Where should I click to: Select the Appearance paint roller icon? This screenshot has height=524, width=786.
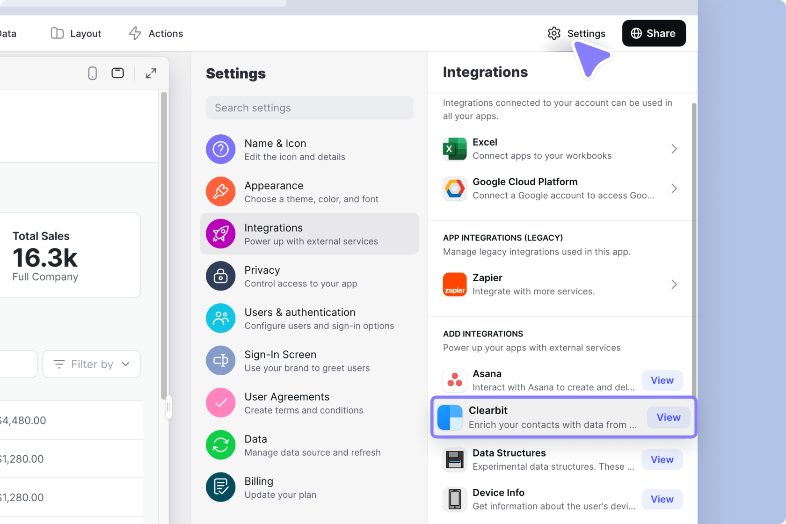(x=220, y=191)
